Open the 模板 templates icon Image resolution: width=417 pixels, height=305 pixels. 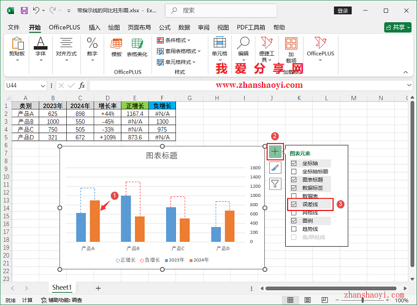pos(116,46)
